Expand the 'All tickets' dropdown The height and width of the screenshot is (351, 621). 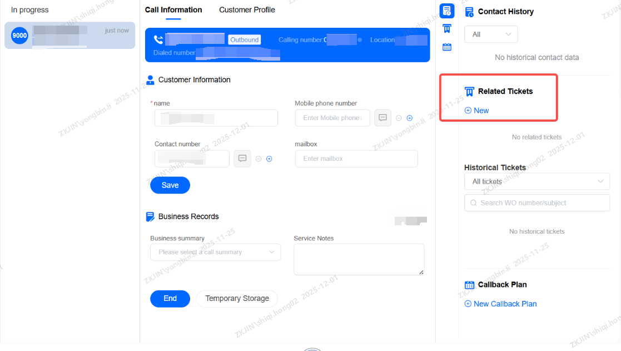click(536, 181)
